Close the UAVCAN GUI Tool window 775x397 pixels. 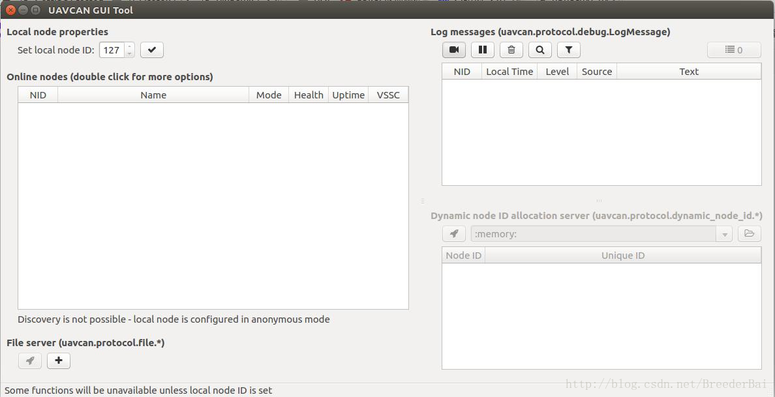coord(11,10)
